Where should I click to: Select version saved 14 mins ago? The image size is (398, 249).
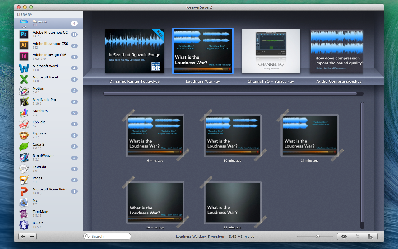pyautogui.click(x=310, y=135)
